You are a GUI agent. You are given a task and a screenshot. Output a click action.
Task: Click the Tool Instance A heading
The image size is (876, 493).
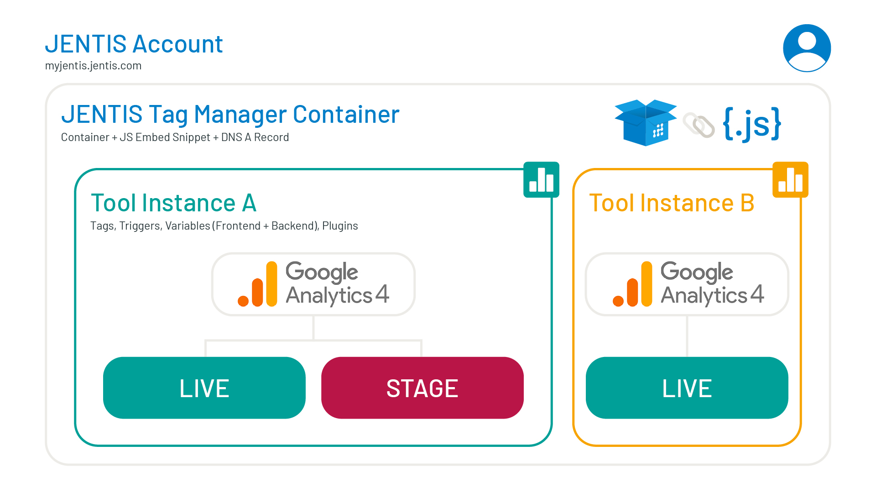tap(173, 203)
